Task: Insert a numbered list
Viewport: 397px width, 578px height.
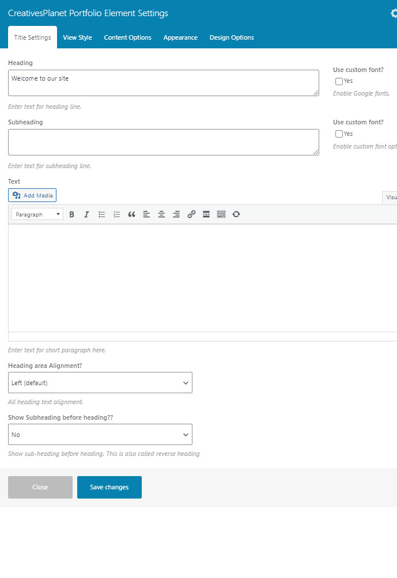Action: [x=117, y=214]
